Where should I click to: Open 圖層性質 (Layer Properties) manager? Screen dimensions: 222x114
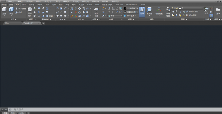coord(168,12)
